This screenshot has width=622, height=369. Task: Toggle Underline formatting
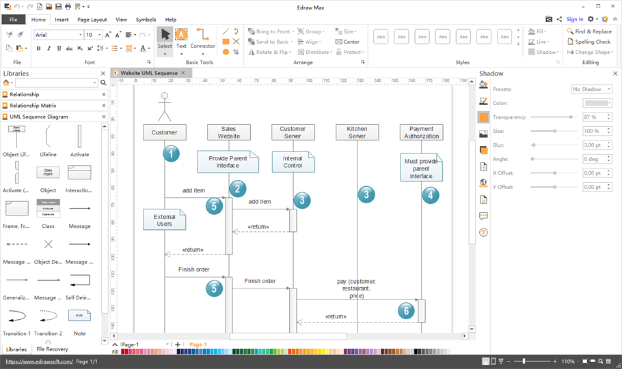tap(59, 48)
